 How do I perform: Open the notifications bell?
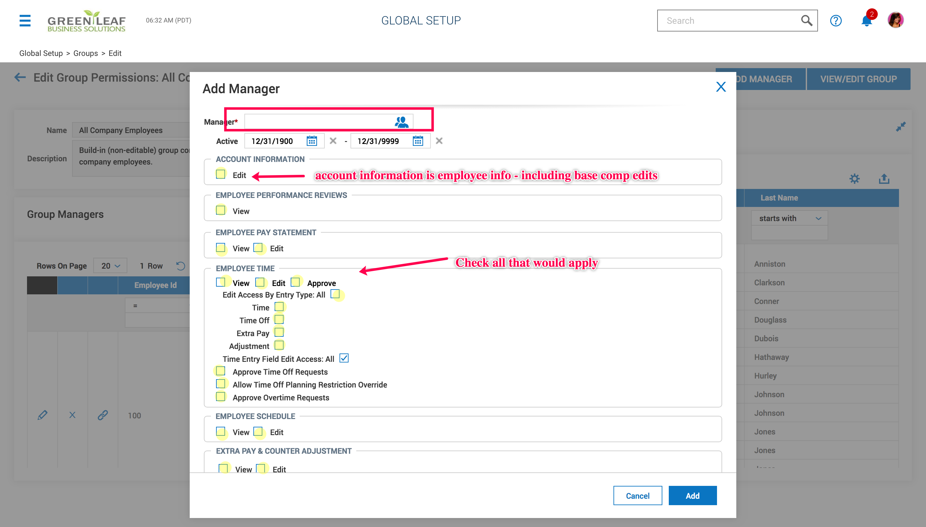pos(866,21)
